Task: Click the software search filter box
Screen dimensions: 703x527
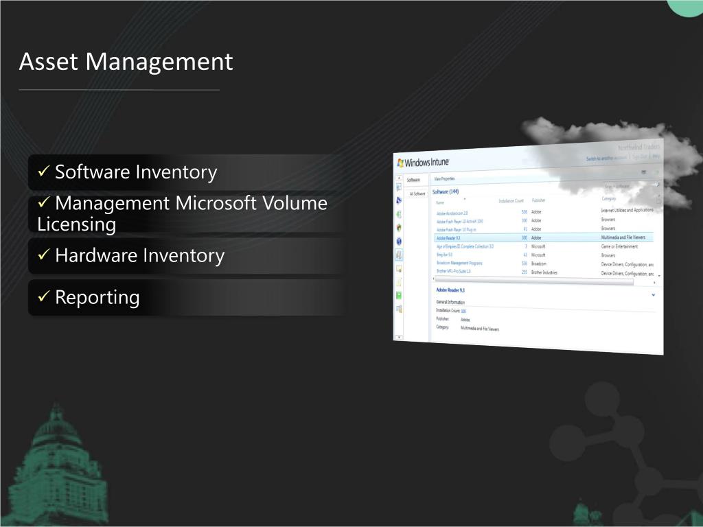Action: [631, 185]
